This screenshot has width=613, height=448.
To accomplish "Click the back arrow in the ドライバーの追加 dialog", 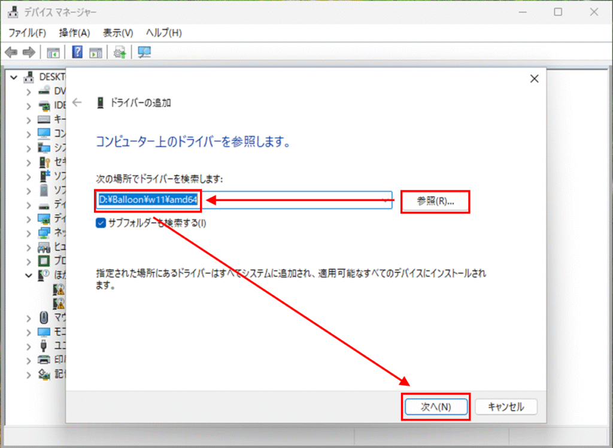I will point(77,102).
